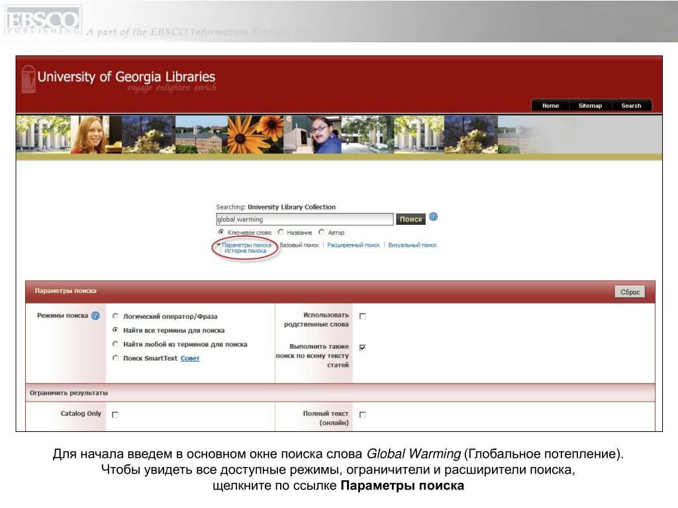Screen dimensions: 678x508
Task: Select the Ключевое слово radio button
Action: [x=221, y=232]
